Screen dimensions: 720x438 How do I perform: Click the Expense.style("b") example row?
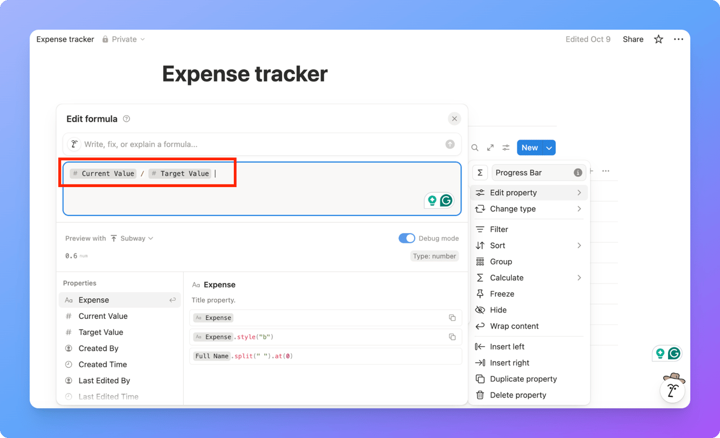point(325,337)
